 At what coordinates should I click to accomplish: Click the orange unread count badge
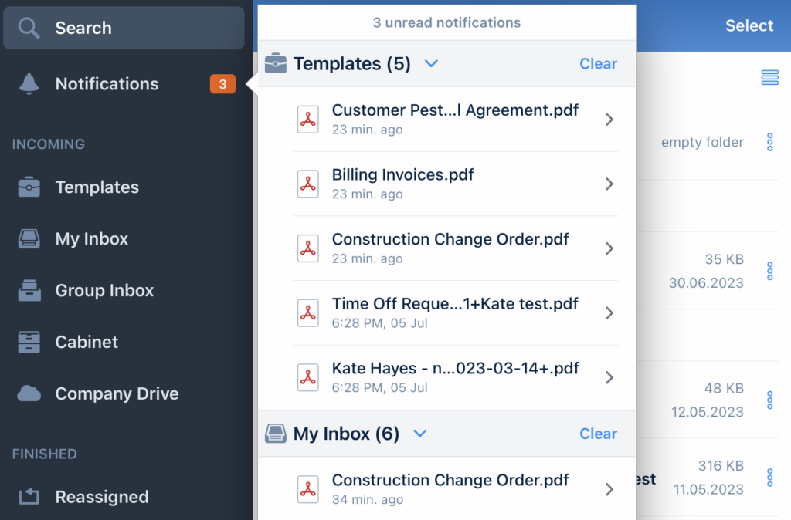coord(222,84)
